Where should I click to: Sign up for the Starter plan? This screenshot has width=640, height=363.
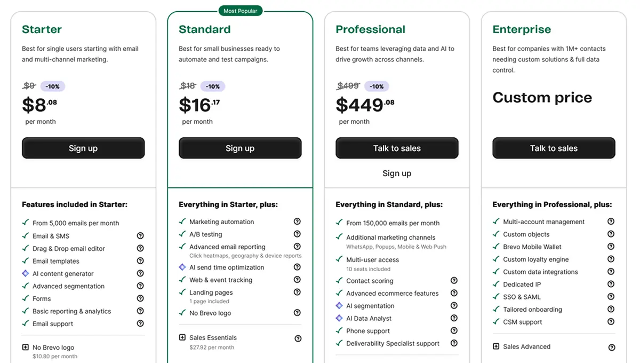click(x=83, y=148)
